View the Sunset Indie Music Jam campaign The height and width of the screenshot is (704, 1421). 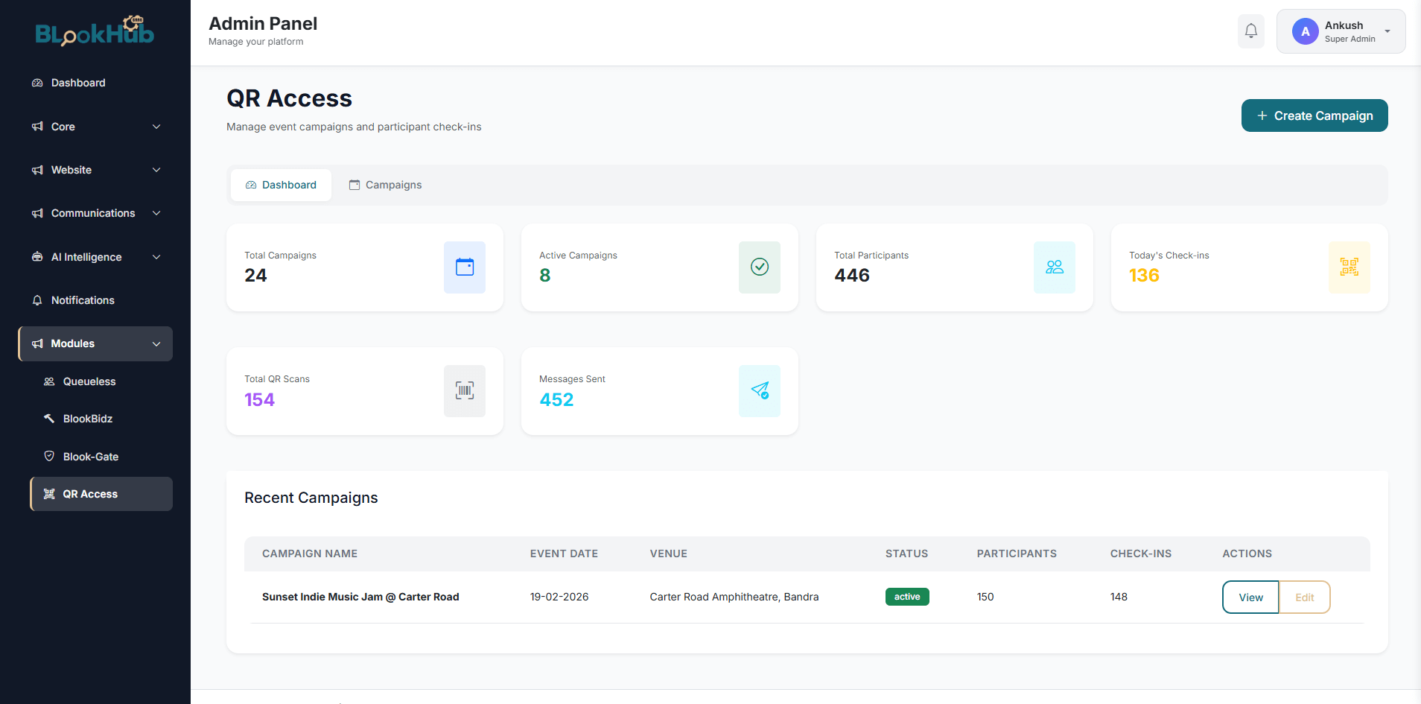[1250, 597]
